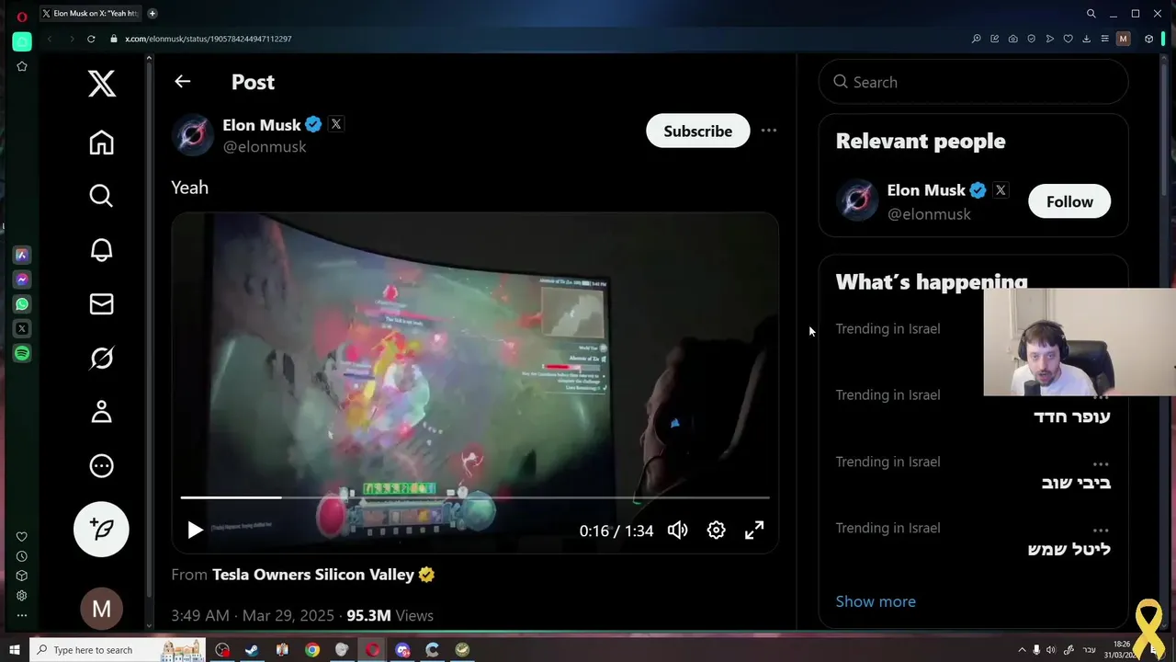This screenshot has width=1176, height=662.
Task: Open Opera sidebar X panel icon
Action: pos(22,328)
